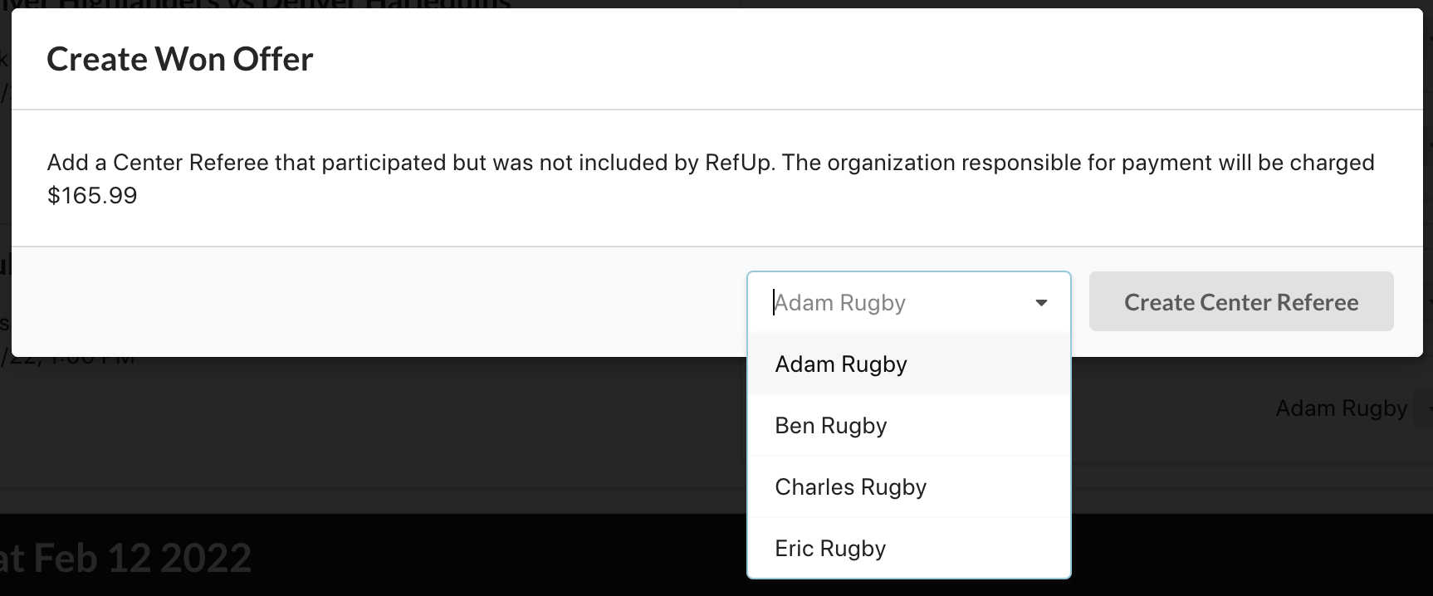Click blank header area right of the title
The height and width of the screenshot is (596, 1433).
(x=830, y=59)
